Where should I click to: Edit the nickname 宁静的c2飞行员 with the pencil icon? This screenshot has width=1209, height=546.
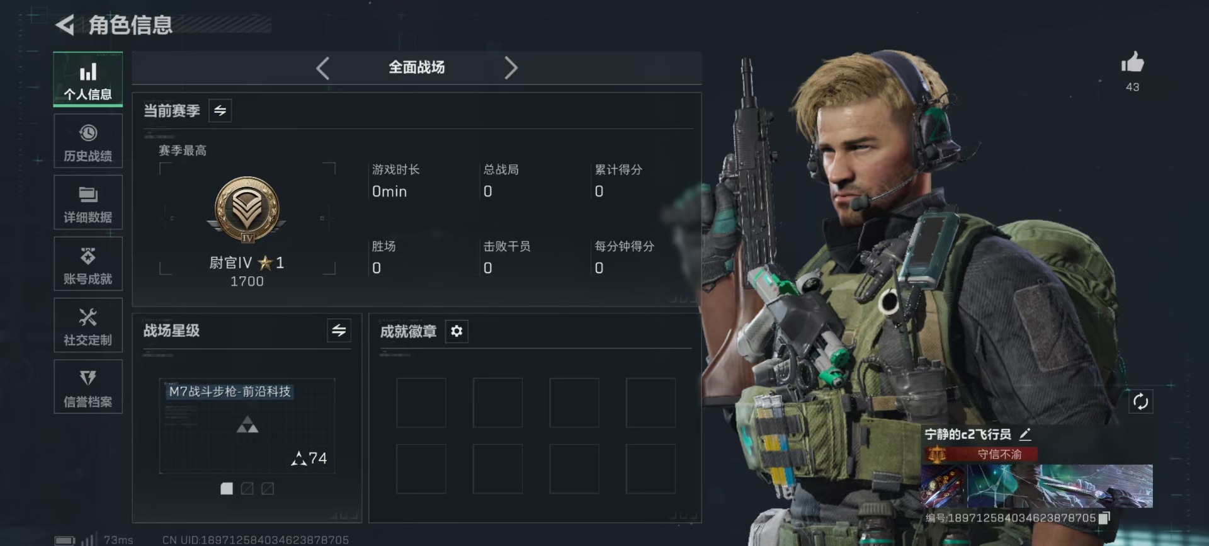pos(1025,434)
